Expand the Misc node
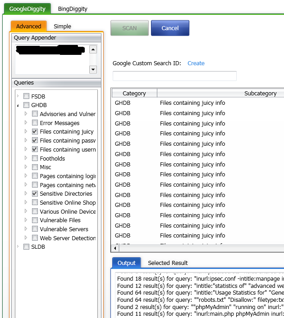Viewport: 284px width, 318px height. 26,167
